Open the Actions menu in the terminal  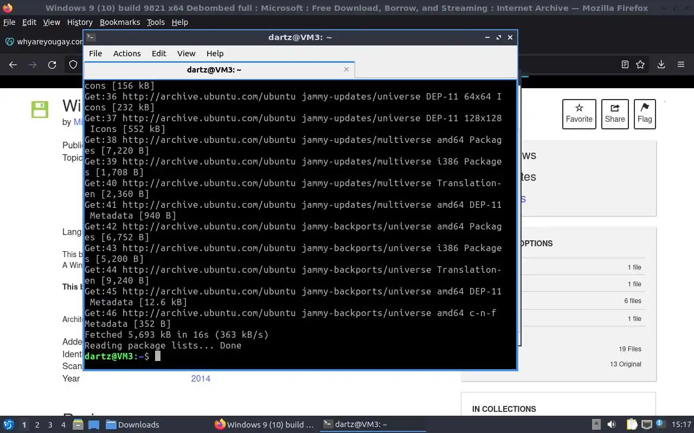point(127,54)
